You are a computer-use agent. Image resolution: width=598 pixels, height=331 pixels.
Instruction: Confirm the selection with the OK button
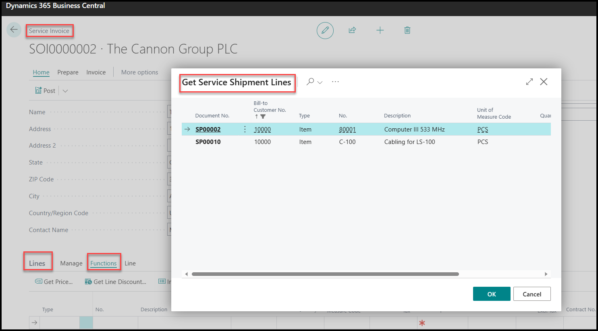tap(492, 294)
